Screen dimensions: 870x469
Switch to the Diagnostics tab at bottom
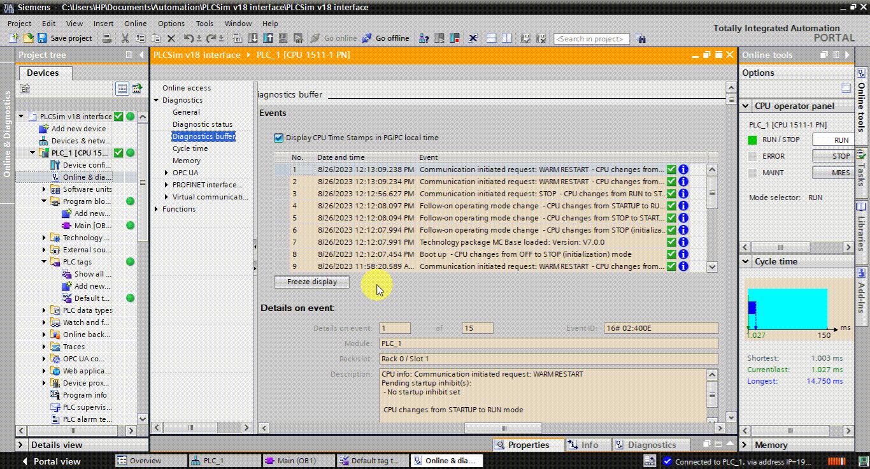(x=651, y=444)
